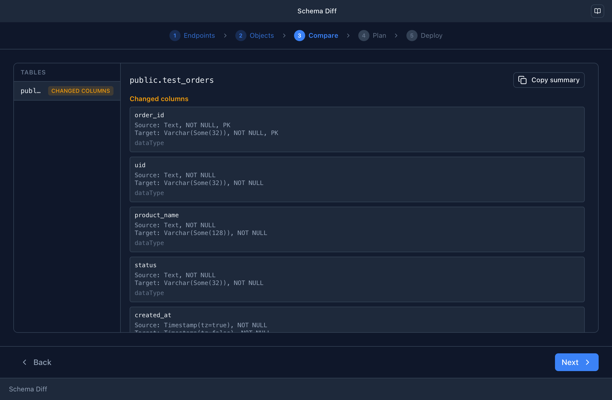Viewport: 612px width, 400px height.
Task: Click the Changed columns heading
Action: [159, 99]
